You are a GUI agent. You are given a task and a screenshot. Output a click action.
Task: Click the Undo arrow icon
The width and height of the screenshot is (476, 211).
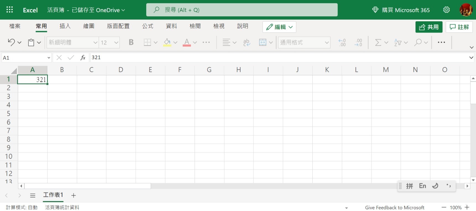coord(11,42)
